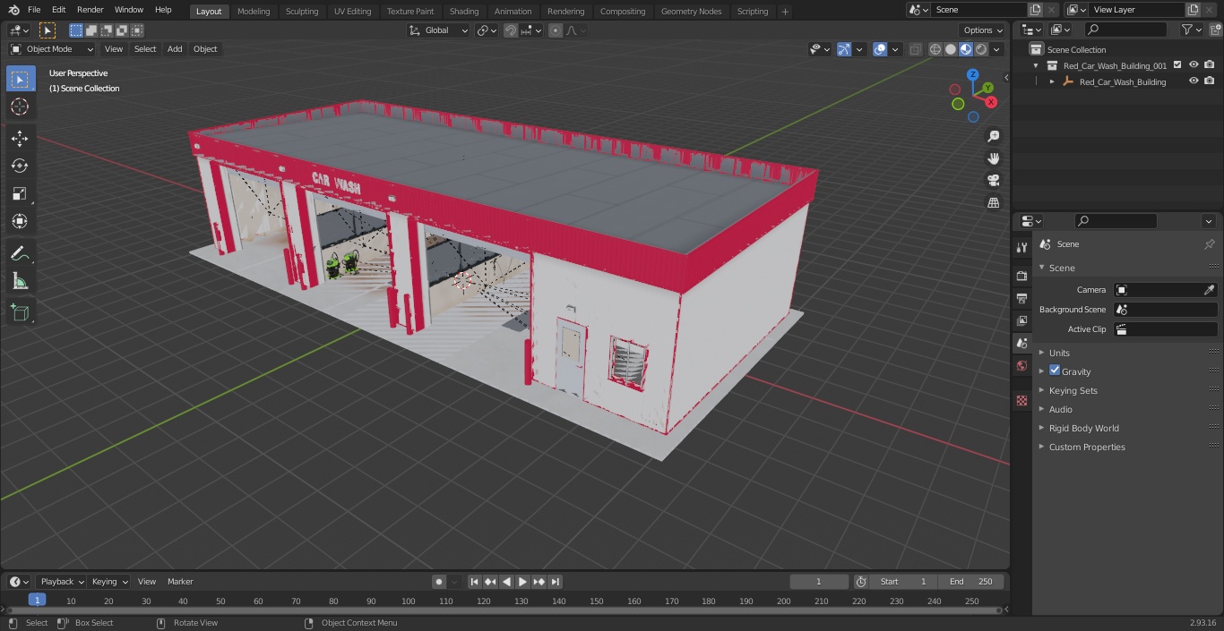Image resolution: width=1224 pixels, height=631 pixels.
Task: Switch perspective/orthographic grid icon
Action: pos(993,203)
